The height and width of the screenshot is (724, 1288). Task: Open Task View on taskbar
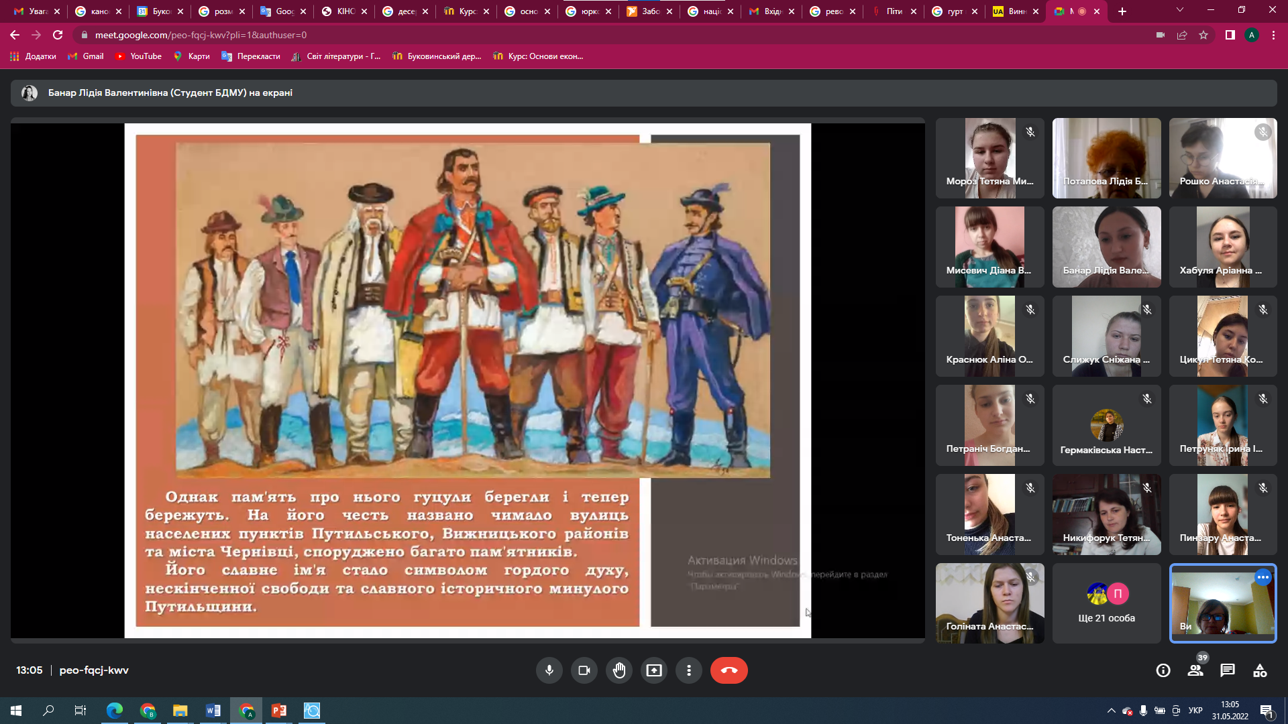click(x=80, y=711)
